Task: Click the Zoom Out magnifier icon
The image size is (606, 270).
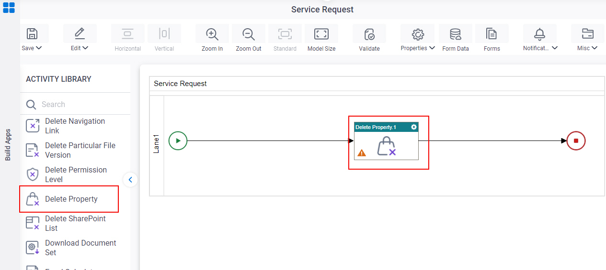Action: pyautogui.click(x=249, y=34)
